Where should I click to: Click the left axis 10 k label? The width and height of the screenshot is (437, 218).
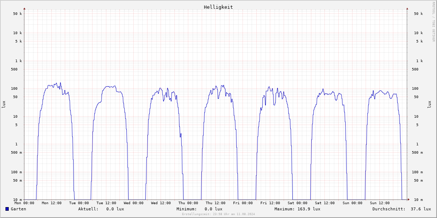pyautogui.click(x=17, y=33)
